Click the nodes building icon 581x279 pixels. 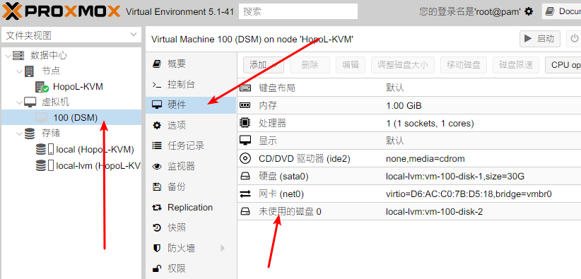[29, 71]
